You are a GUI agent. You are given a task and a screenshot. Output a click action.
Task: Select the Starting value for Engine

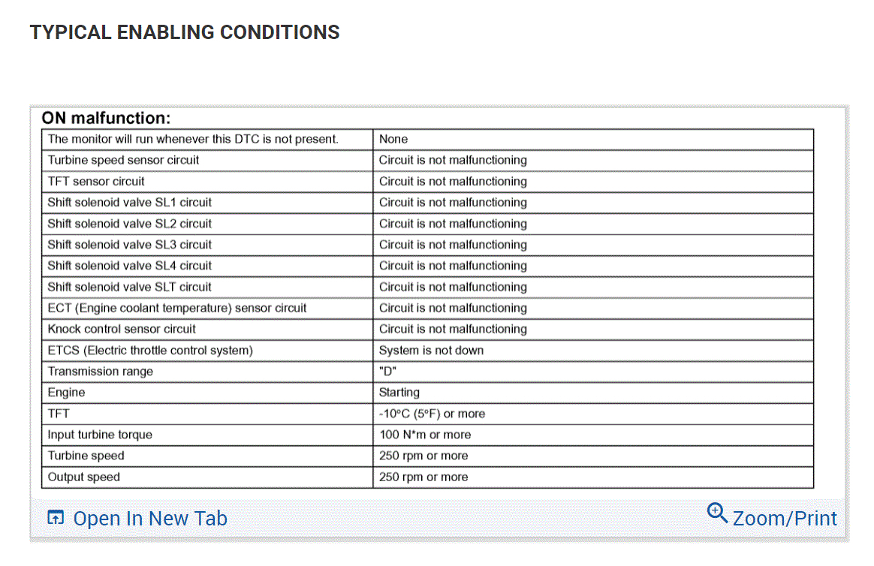pos(399,393)
